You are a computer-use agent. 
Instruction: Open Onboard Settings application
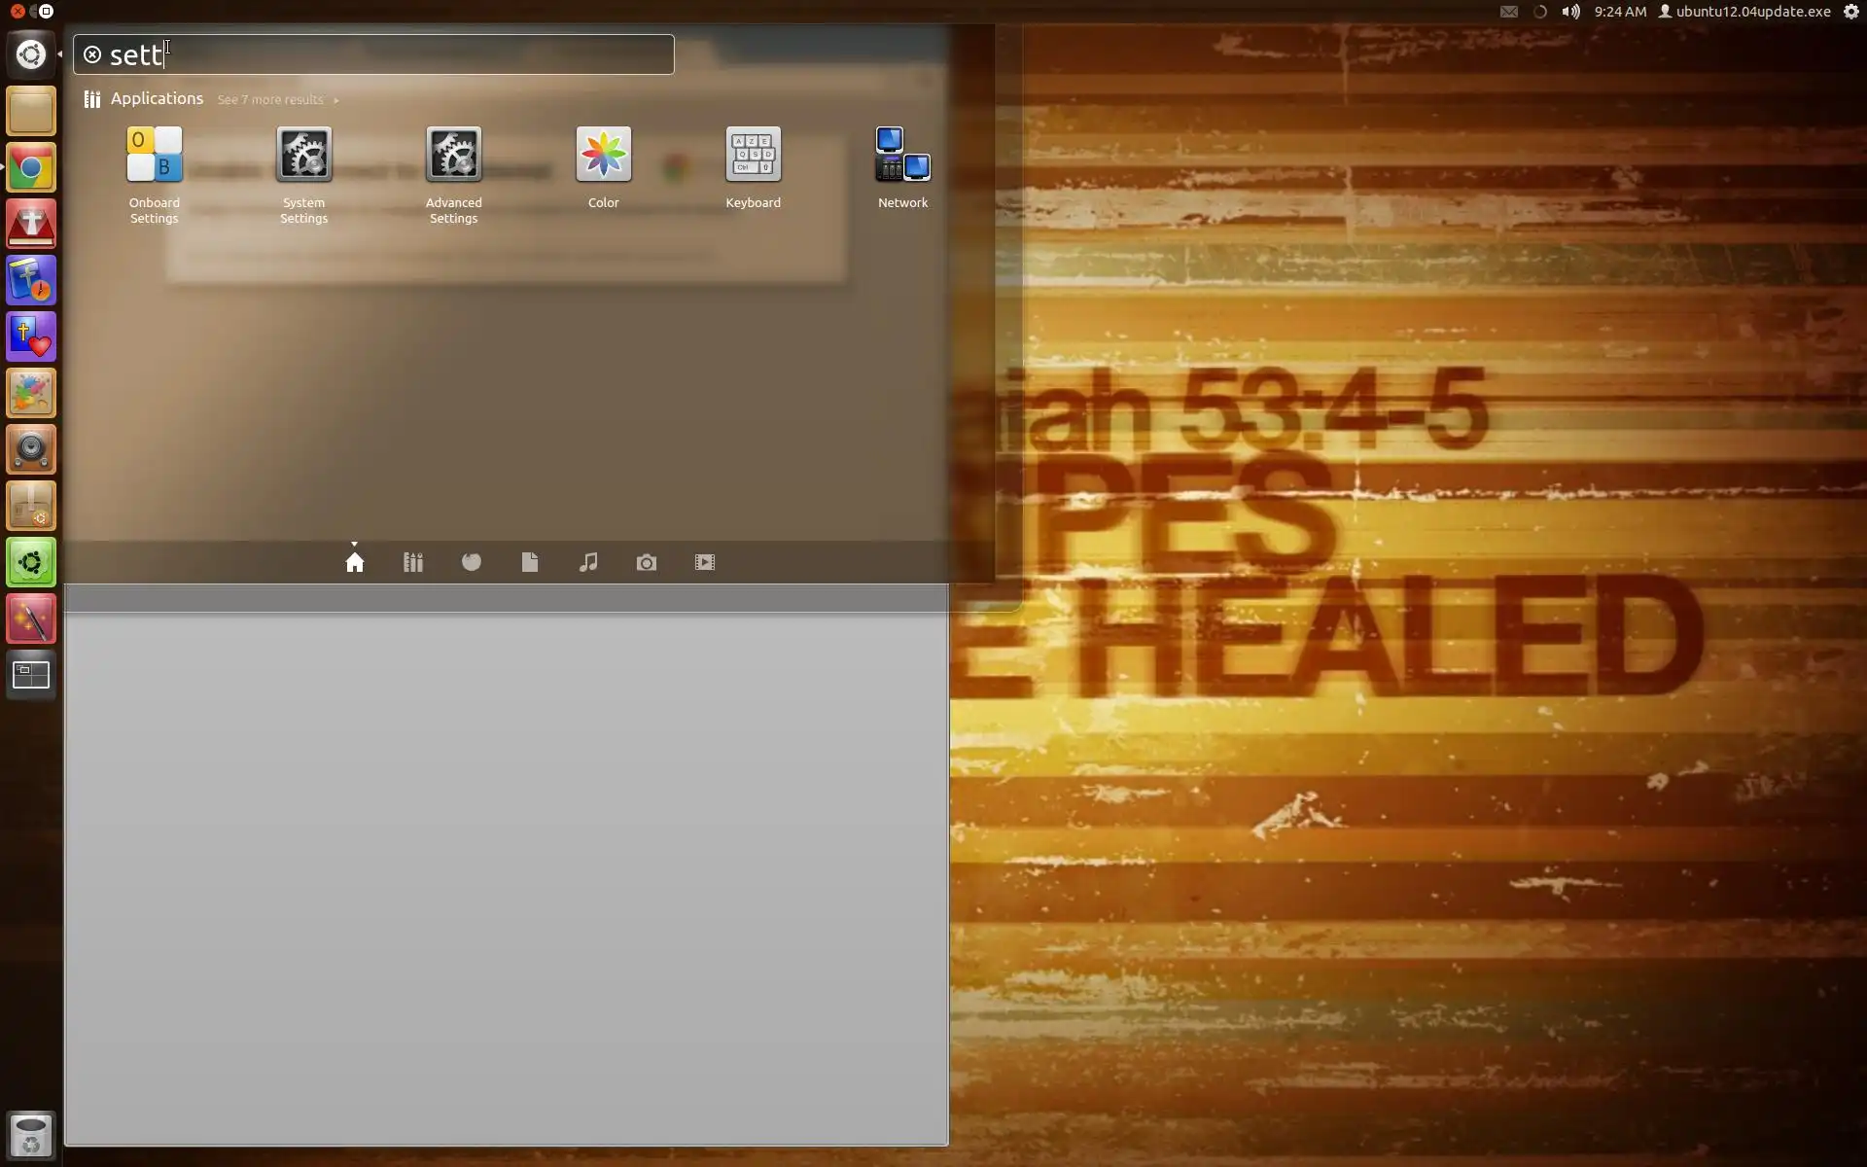(155, 158)
